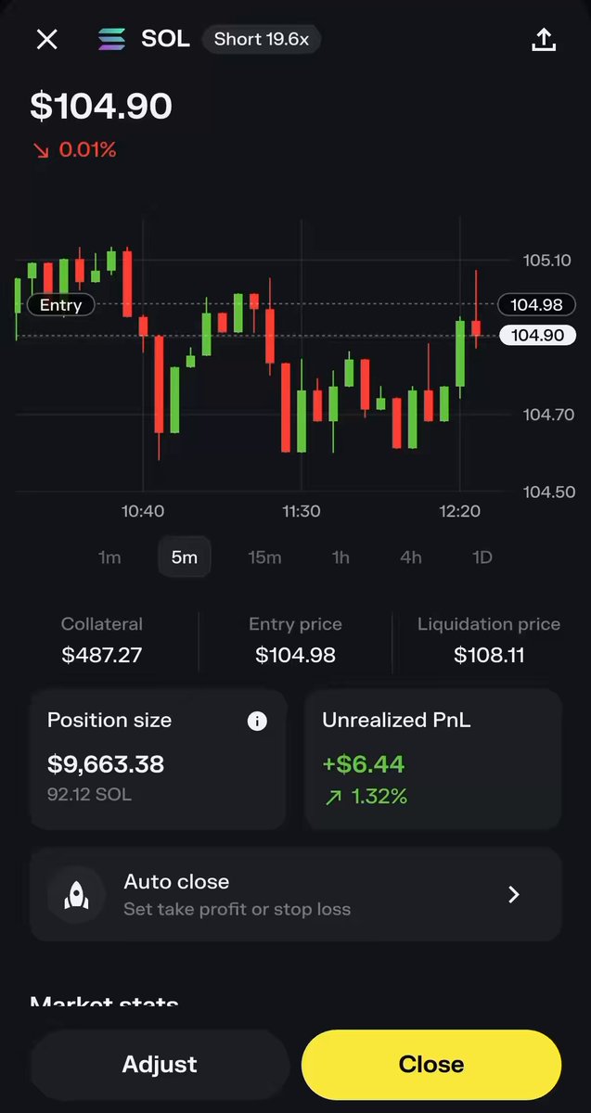Viewport: 591px width, 1113px height.
Task: Choose the 1D chart interval
Action: [482, 557]
